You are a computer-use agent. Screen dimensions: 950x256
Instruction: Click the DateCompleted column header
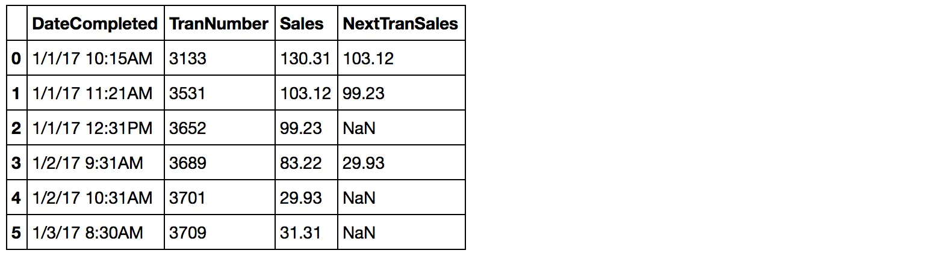(95, 23)
